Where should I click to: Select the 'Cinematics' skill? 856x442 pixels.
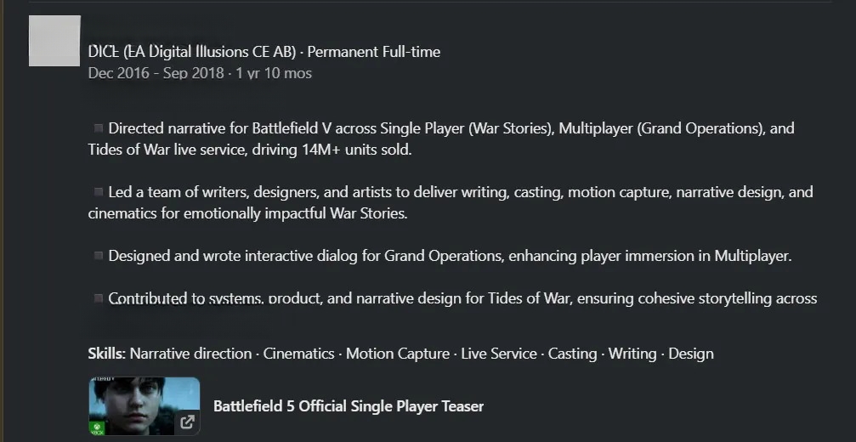tap(298, 354)
